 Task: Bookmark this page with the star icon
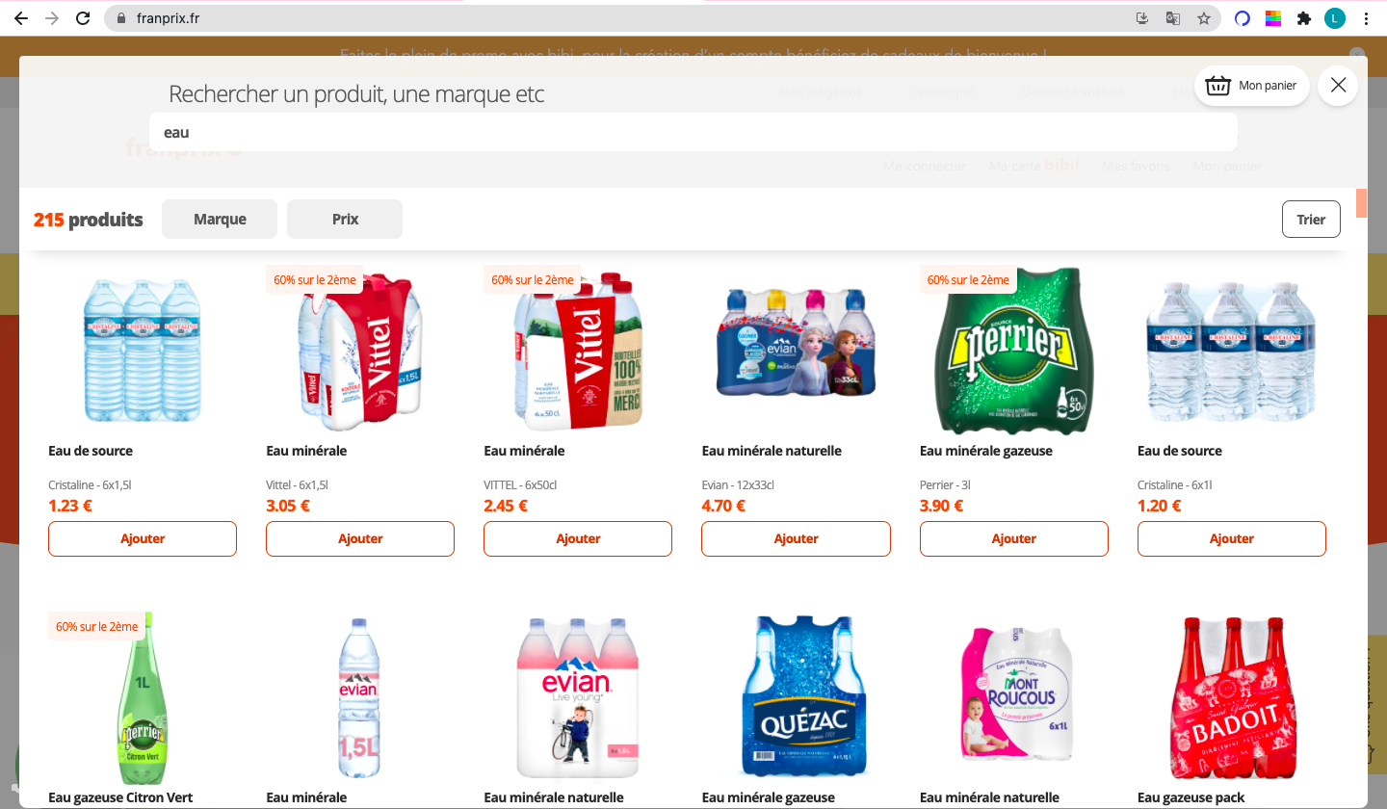(x=1204, y=18)
